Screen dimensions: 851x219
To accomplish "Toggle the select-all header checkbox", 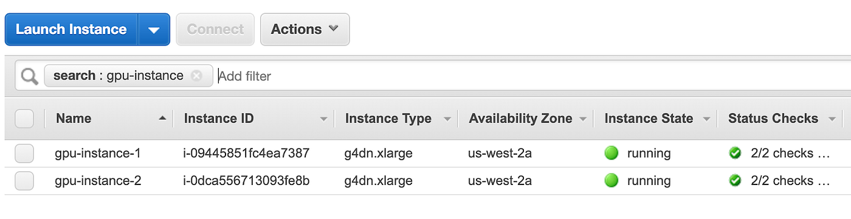I will coord(24,119).
